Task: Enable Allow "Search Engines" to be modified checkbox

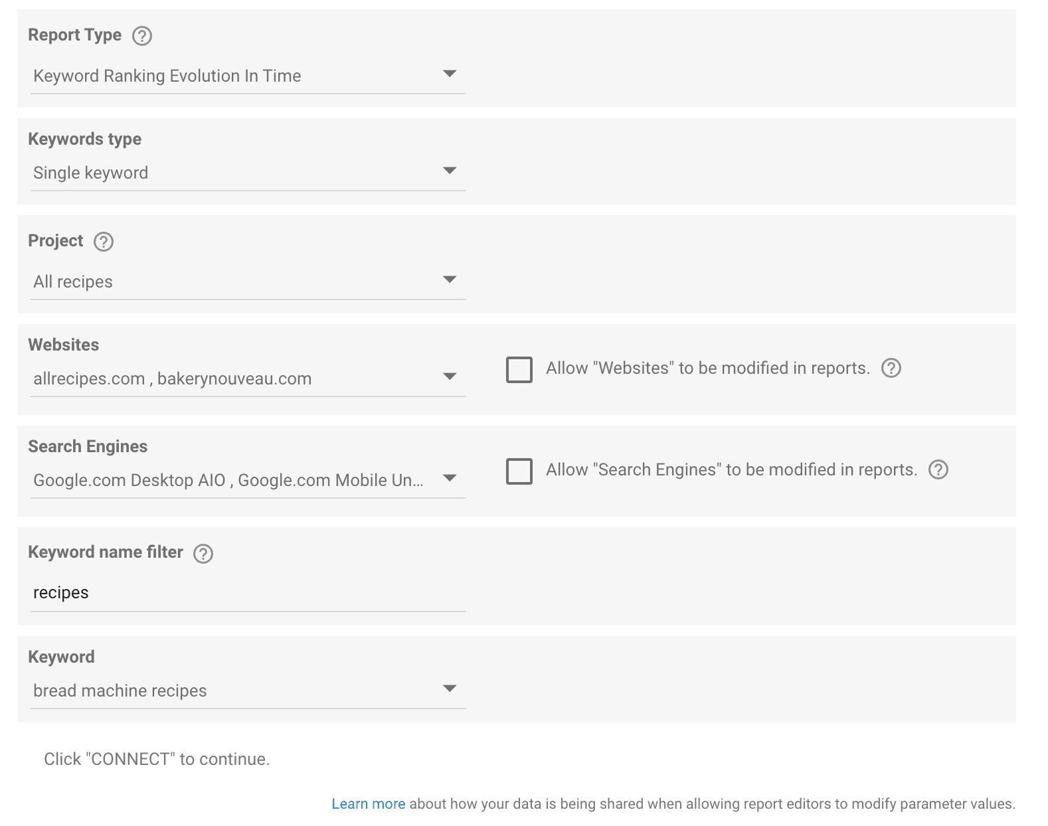Action: (519, 471)
